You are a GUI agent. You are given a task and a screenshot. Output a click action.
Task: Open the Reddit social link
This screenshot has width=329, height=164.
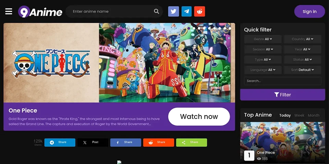point(199,12)
